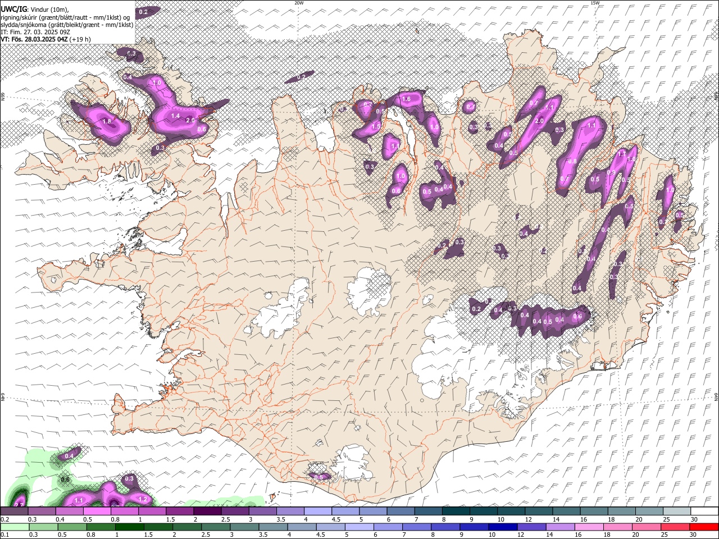Click the dark mauve 0.2–0.3 snow scale swatch

point(15,511)
